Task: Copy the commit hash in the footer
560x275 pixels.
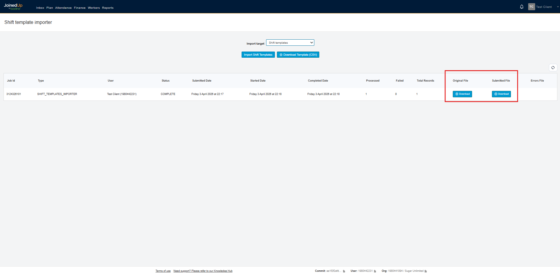Action: click(344, 271)
